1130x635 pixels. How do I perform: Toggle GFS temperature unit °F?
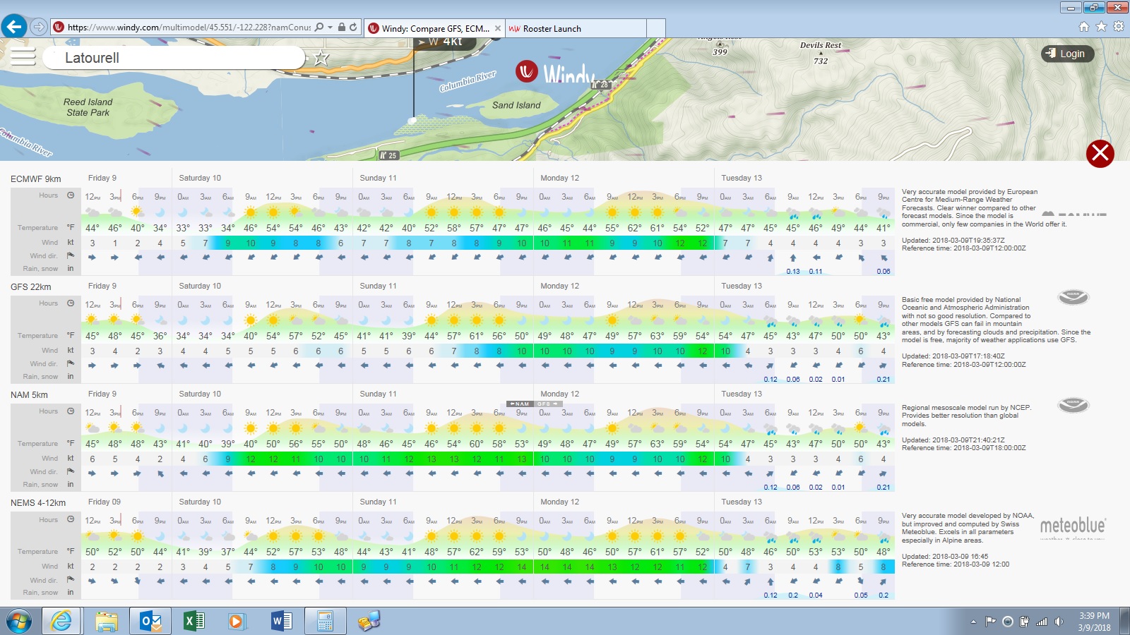tap(71, 336)
